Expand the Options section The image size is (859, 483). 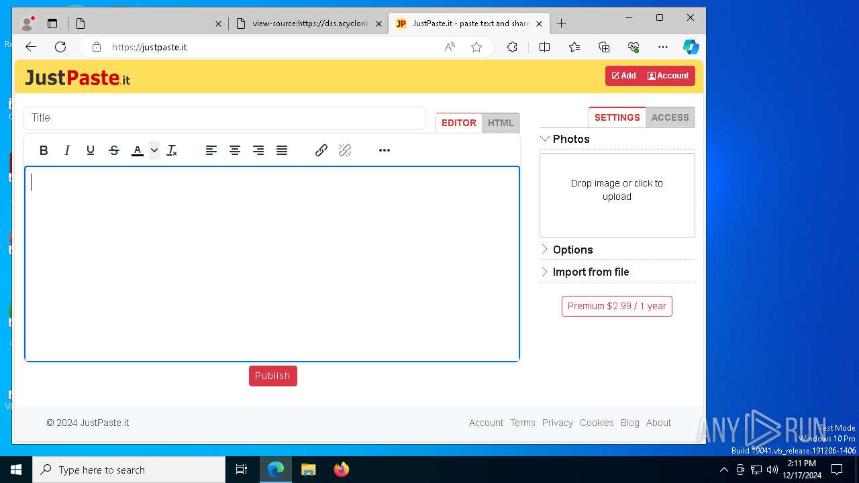pyautogui.click(x=566, y=250)
